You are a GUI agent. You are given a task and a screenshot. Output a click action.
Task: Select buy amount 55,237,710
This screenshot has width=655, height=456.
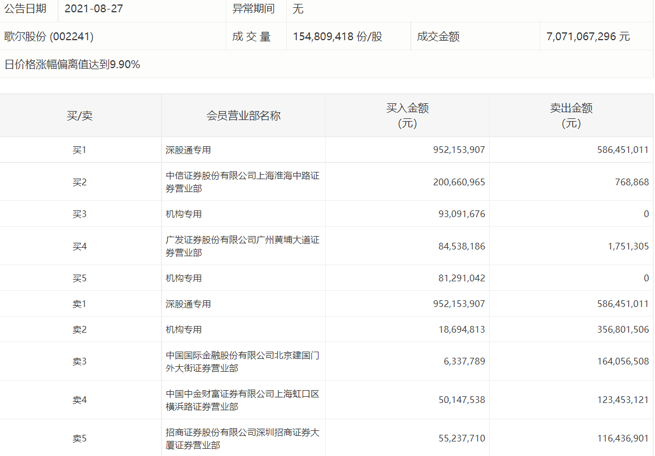pos(462,439)
